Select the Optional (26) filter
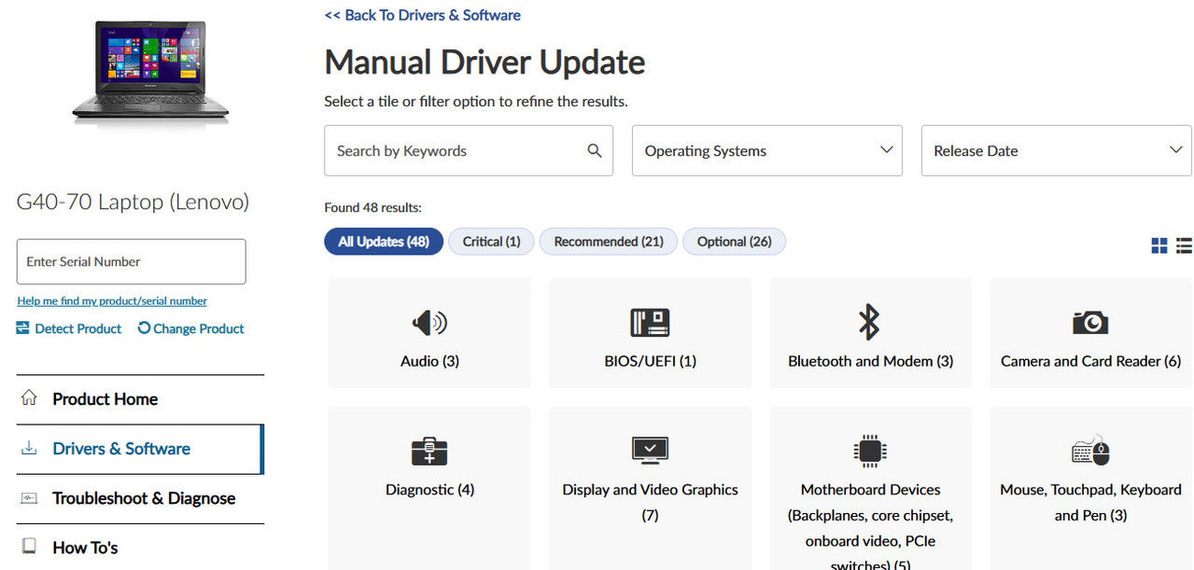 [735, 242]
